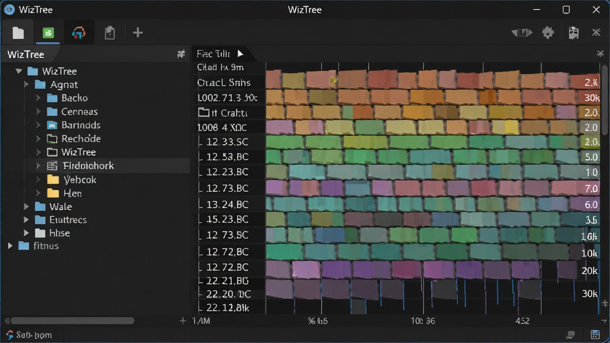Screen dimensions: 610x343
Task: Click the clipboard toolbar icon
Action: (110, 33)
